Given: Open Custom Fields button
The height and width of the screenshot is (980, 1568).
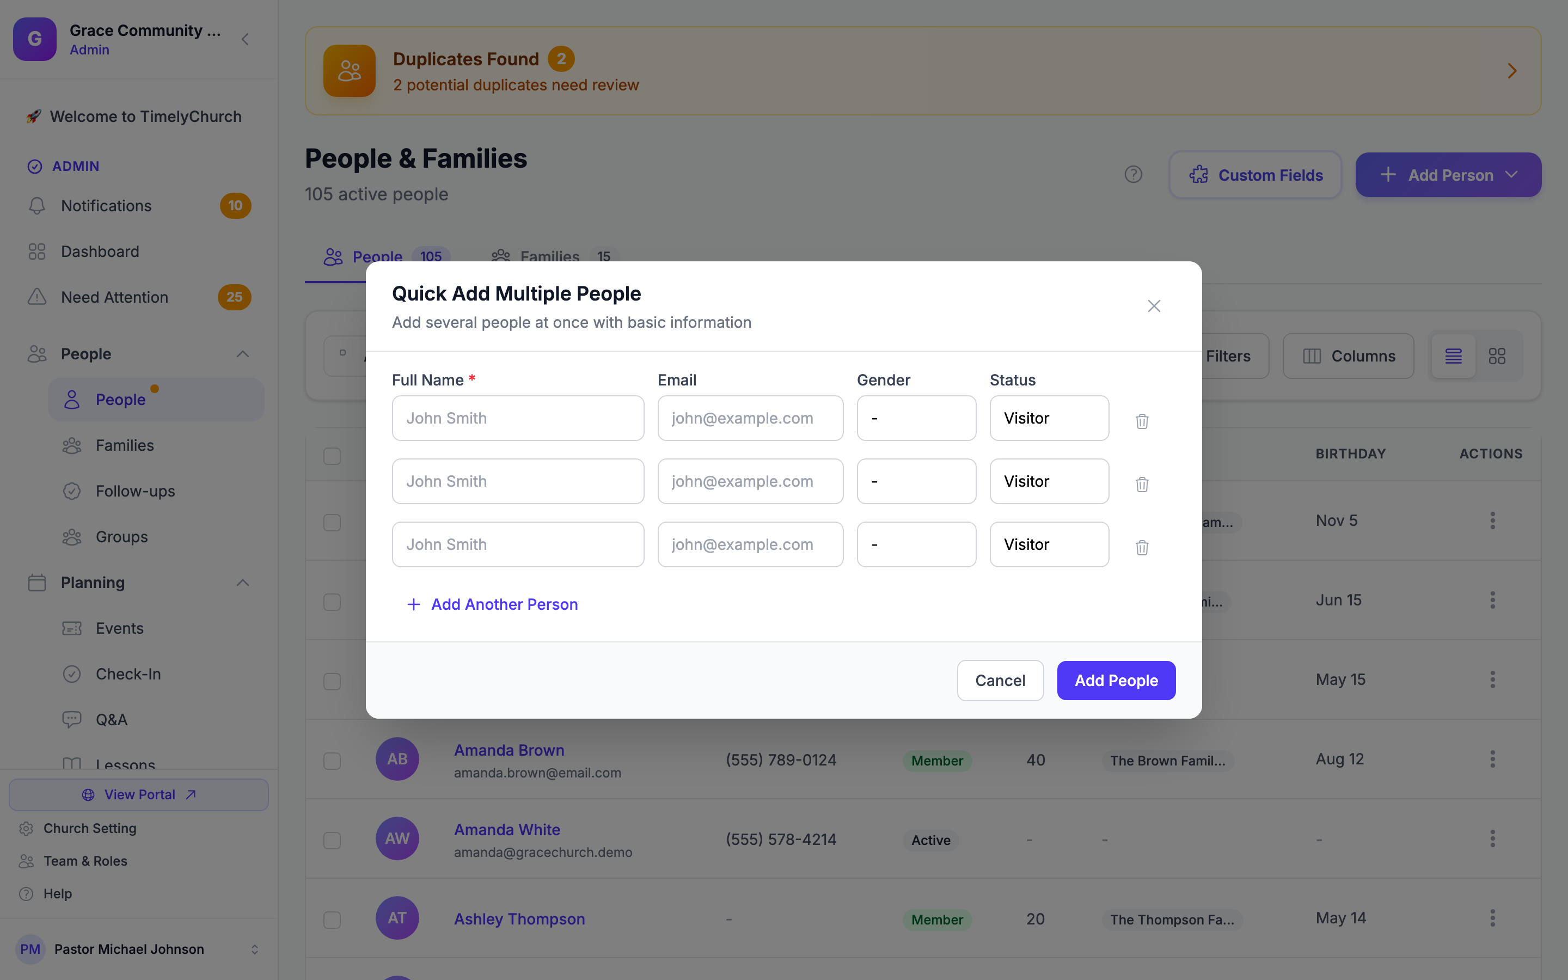Looking at the screenshot, I should 1255,174.
